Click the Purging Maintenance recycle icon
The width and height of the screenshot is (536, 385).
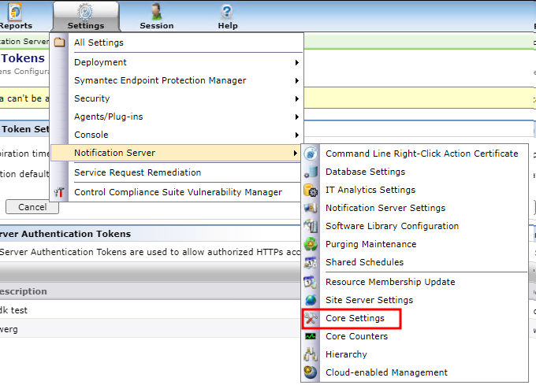click(311, 244)
